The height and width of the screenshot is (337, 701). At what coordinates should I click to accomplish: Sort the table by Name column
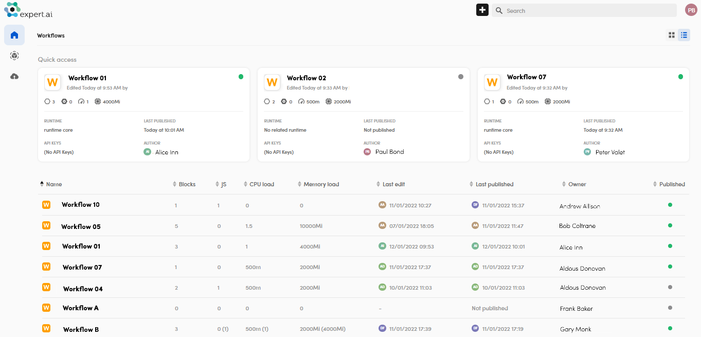coord(53,184)
